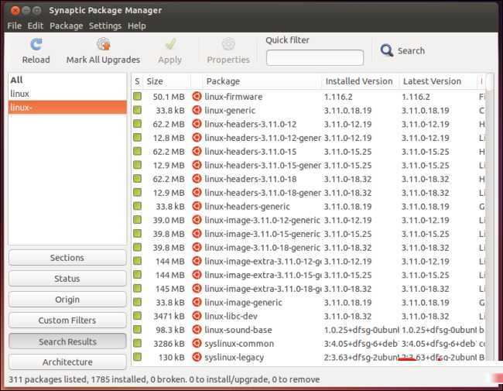Click Ubuntu icon beside linux-headers-3.11.0-18
Viewport: 503px width, 391px height.
[197, 179]
